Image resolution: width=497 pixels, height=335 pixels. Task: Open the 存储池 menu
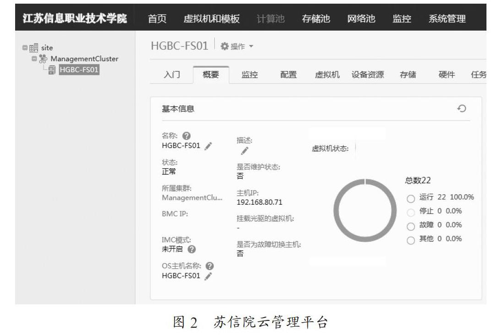pyautogui.click(x=316, y=19)
